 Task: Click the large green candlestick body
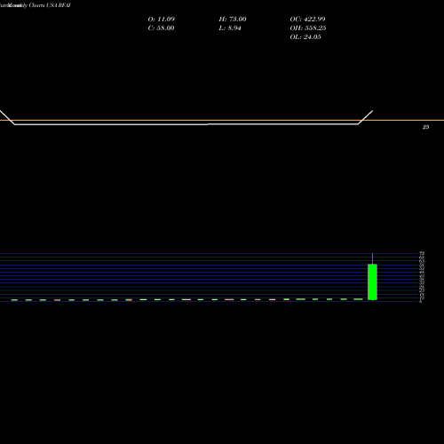[372, 281]
